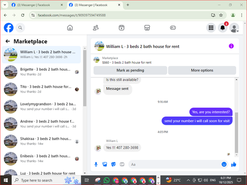247x185 pixels.
Task: Close the first Messenger tab
Action: (62, 5)
